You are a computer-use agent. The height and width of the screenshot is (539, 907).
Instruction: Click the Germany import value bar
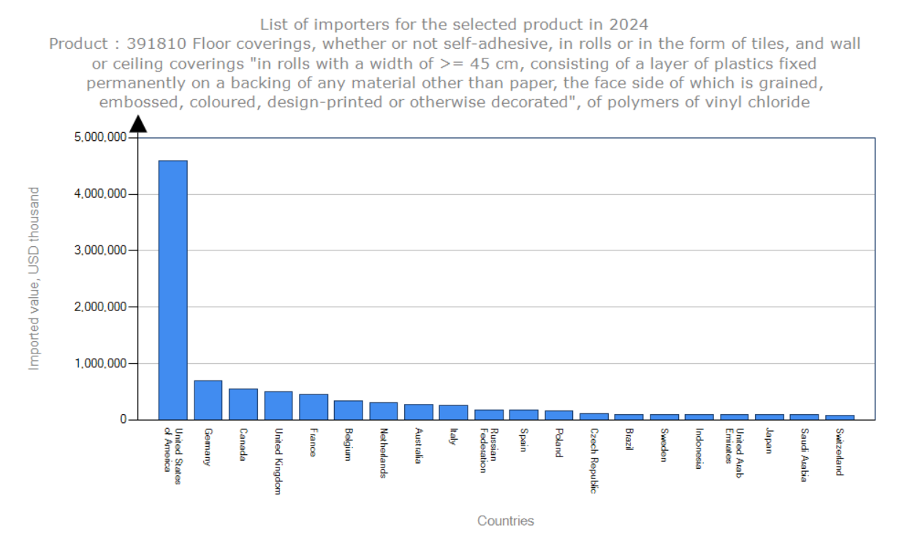coord(208,398)
